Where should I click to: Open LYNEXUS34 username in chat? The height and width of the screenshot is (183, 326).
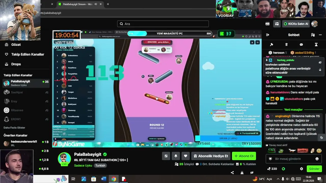coord(279,82)
